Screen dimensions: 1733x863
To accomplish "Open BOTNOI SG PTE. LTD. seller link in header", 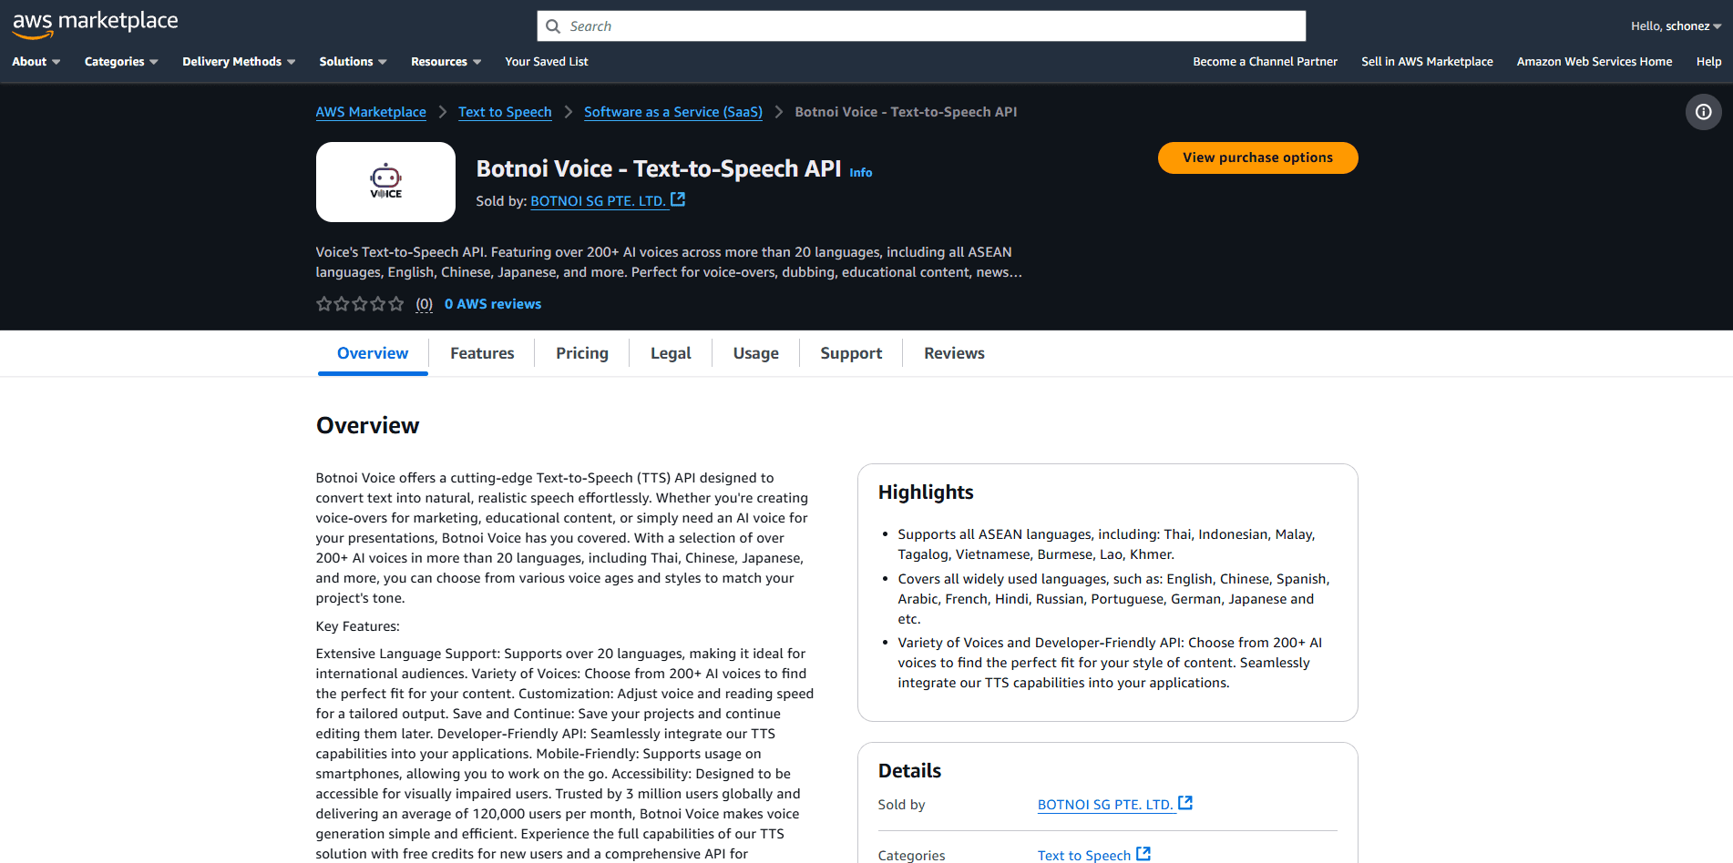I will pos(599,201).
